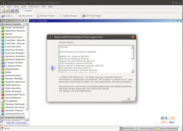Image resolution: width=183 pixels, height=131 pixels.
Task: Open the Tools menu
Action: (16, 7)
